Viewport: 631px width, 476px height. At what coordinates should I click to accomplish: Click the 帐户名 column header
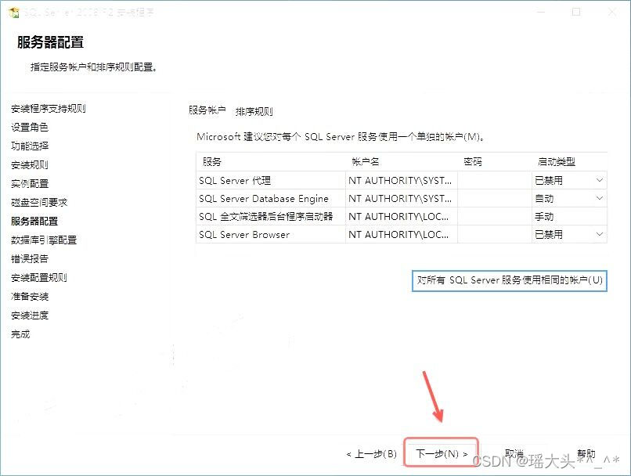(401, 162)
